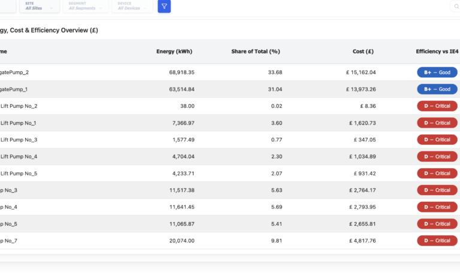Sort by Energy (kWh) column header
The width and height of the screenshot is (460, 273).
coord(174,51)
